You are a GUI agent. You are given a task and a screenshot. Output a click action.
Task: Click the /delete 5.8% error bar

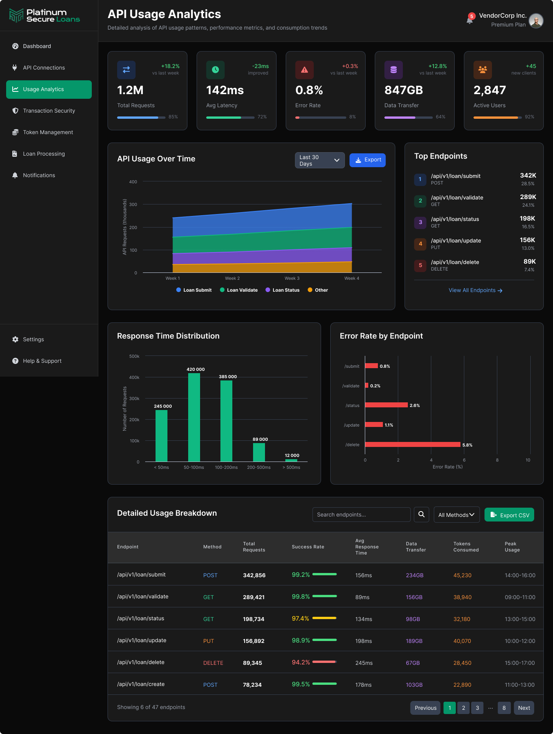[x=412, y=445]
